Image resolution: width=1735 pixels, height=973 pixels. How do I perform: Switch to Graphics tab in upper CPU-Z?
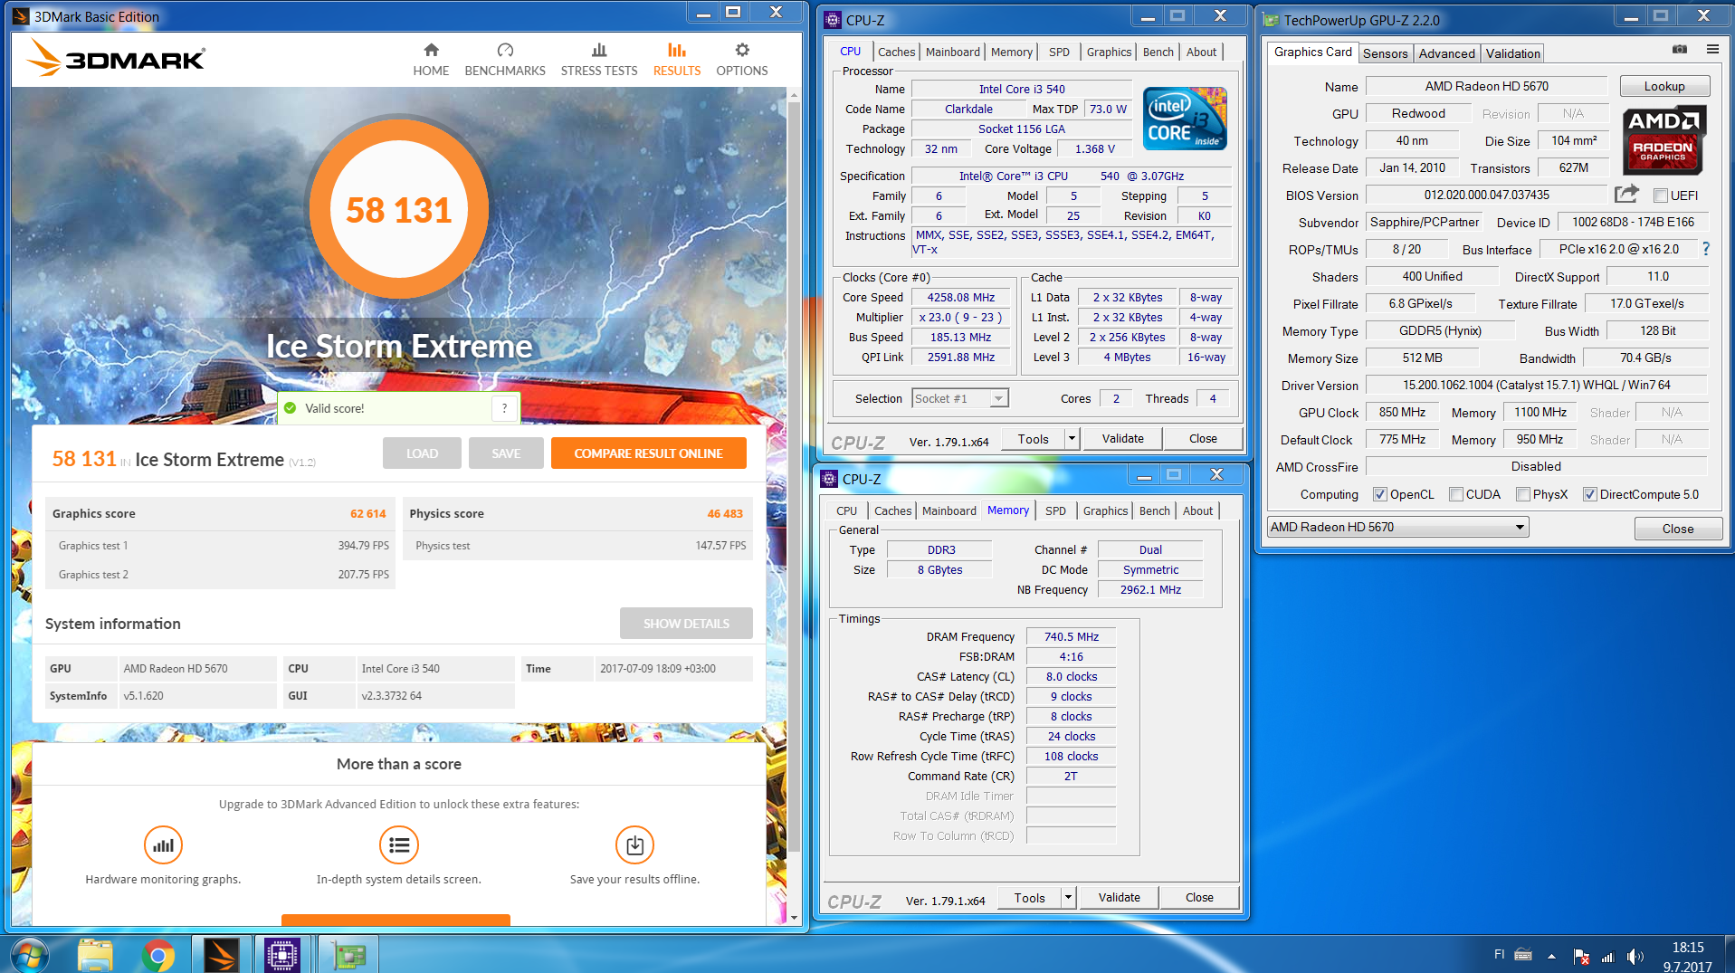click(1109, 52)
